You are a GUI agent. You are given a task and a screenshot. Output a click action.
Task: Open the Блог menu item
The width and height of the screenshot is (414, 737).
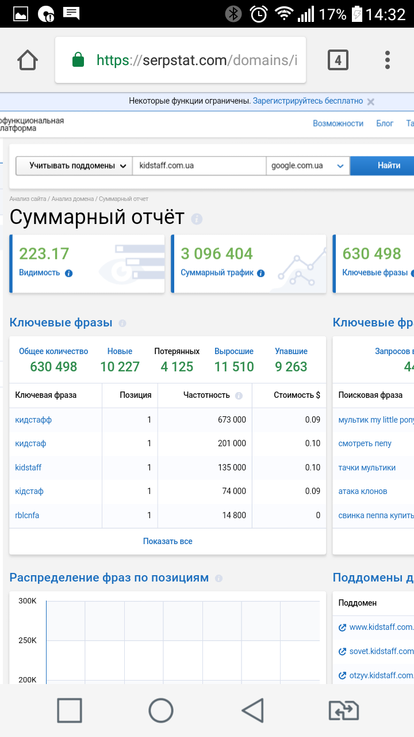click(x=385, y=123)
